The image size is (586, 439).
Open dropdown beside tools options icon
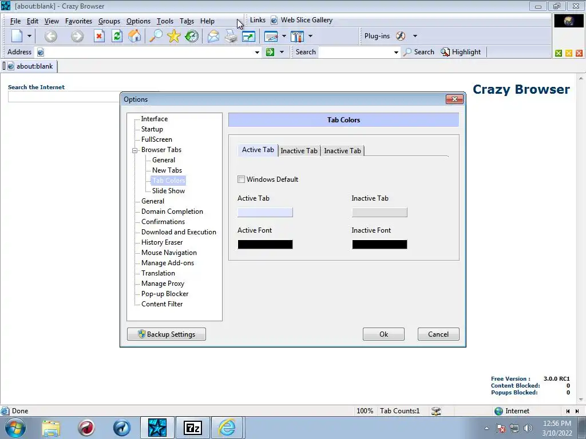tap(310, 36)
